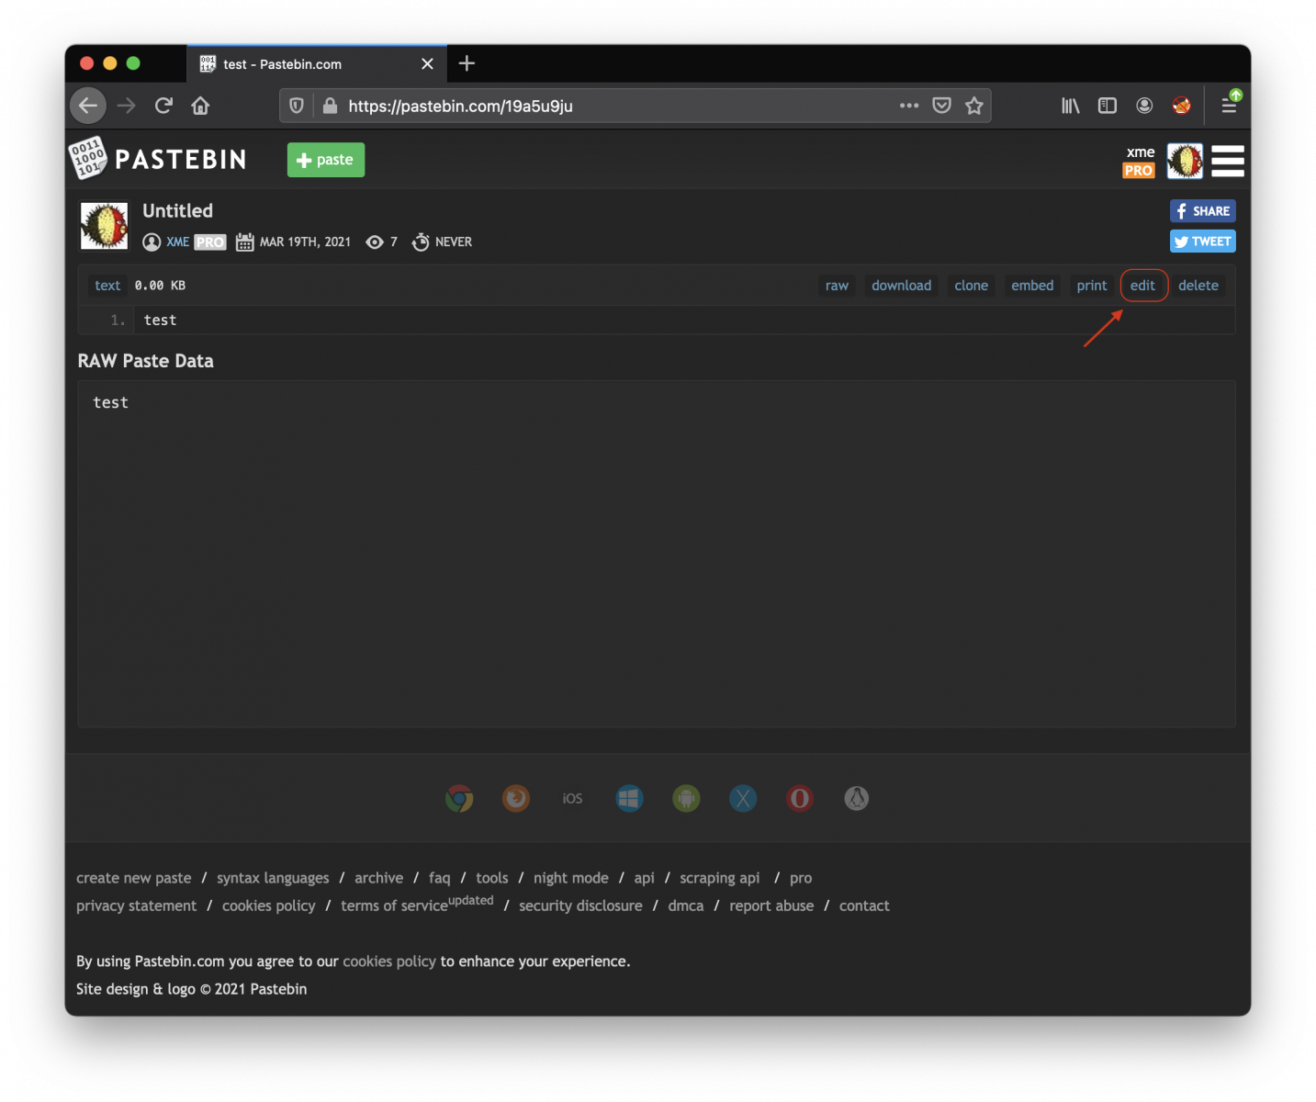Toggle night mode in footer
Image resolution: width=1316 pixels, height=1102 pixels.
pyautogui.click(x=570, y=878)
